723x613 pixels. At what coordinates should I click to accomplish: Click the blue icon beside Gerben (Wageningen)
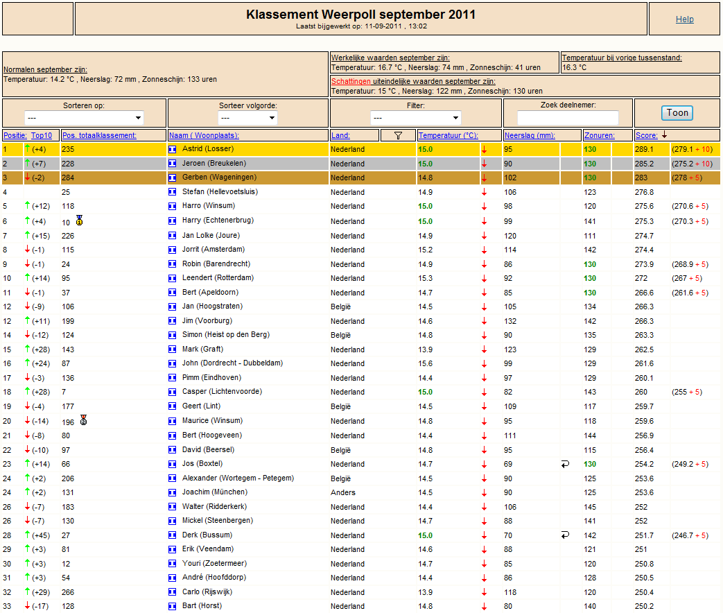173,178
